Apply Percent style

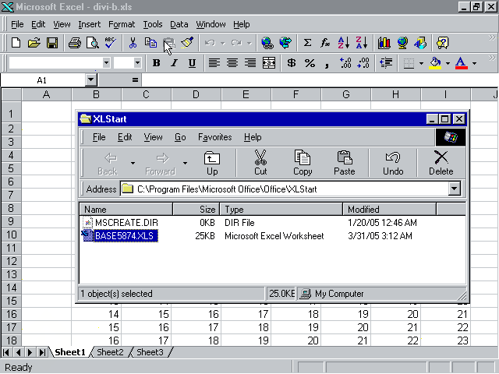click(310, 63)
